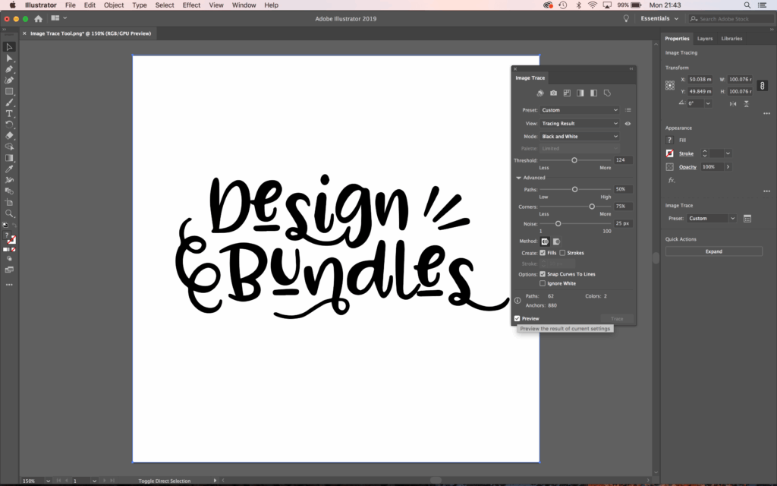Open the View dropdown showing Tracing Result

(x=579, y=124)
